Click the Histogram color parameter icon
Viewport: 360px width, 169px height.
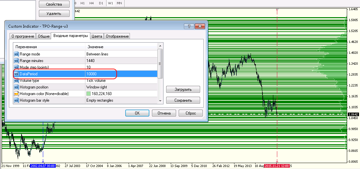pyautogui.click(x=16, y=94)
